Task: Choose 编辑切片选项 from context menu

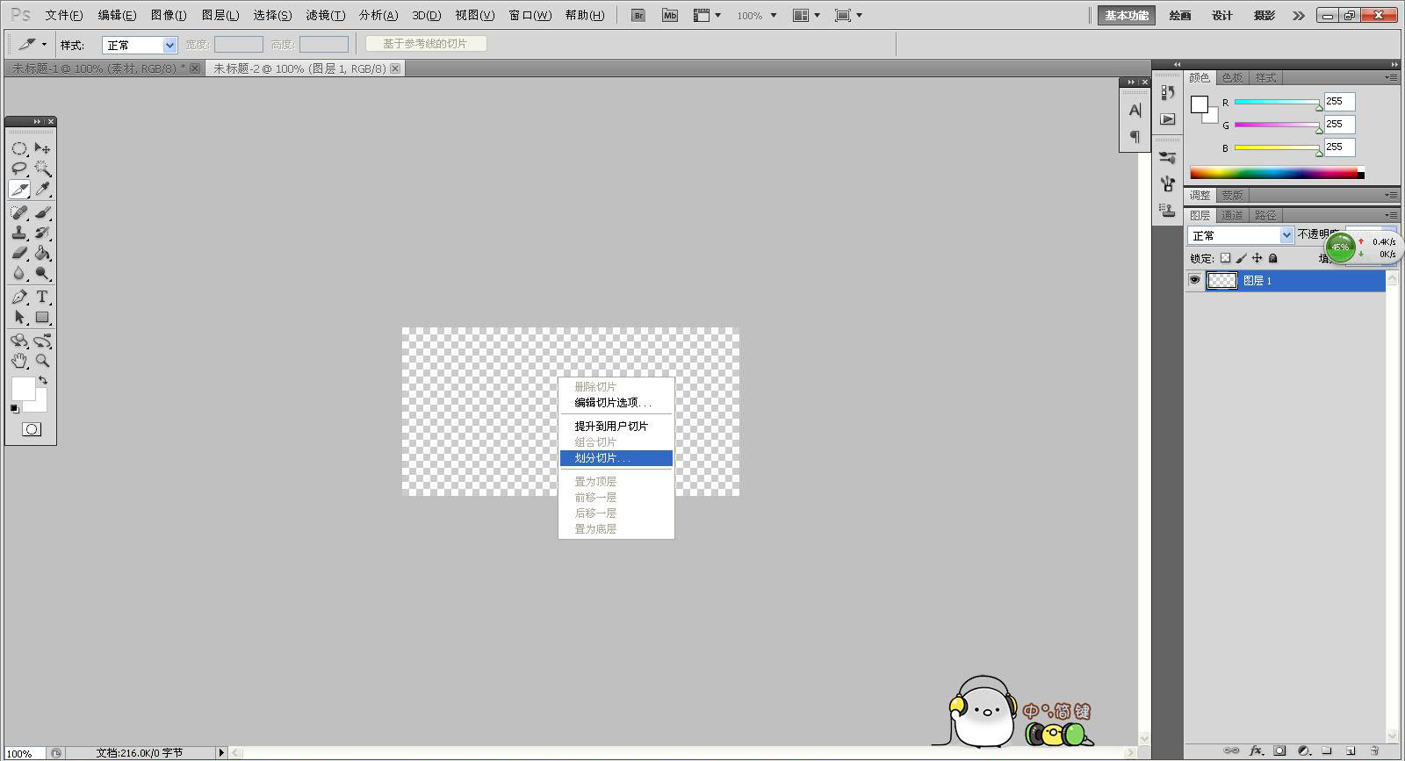Action: tap(616, 402)
